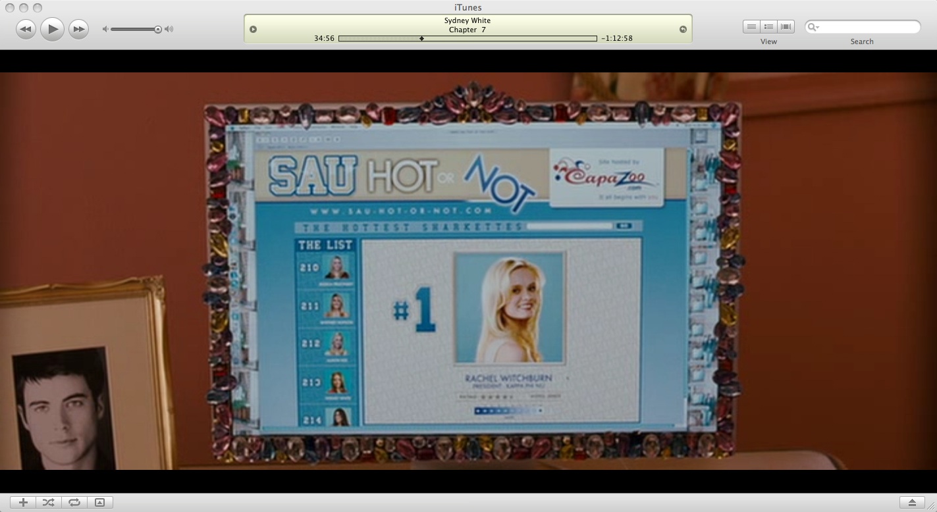
Task: Switch to Cover Flow view
Action: 786,26
